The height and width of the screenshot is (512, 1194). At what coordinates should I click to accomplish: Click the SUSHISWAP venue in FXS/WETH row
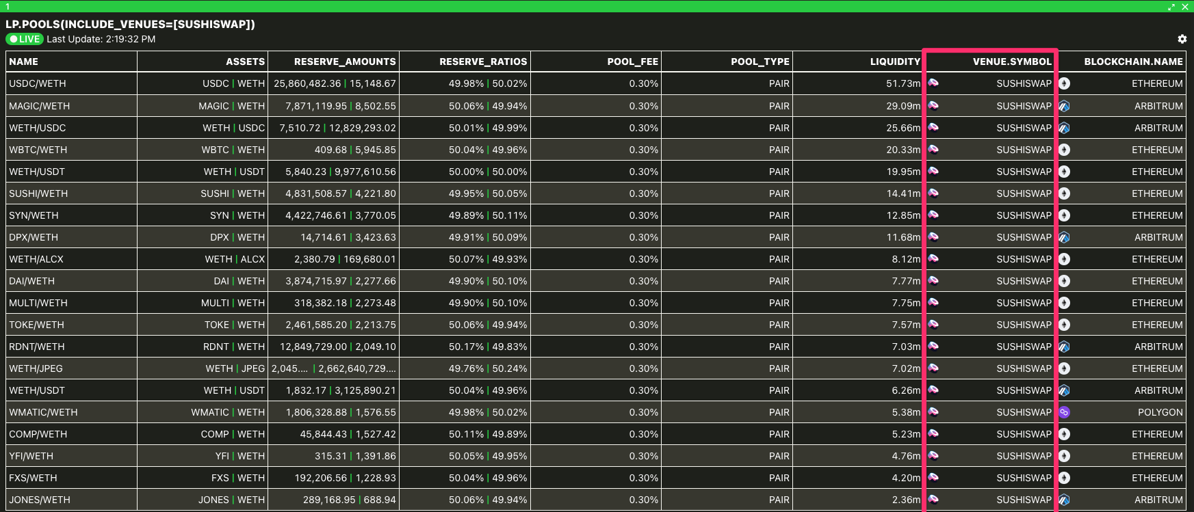pos(1024,478)
